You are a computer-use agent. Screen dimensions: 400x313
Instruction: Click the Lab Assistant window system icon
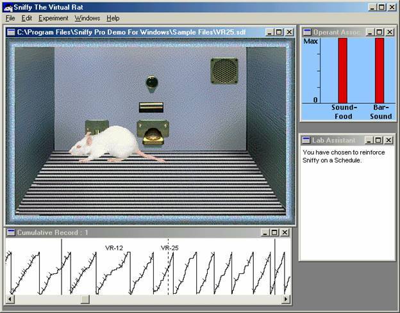(306, 140)
